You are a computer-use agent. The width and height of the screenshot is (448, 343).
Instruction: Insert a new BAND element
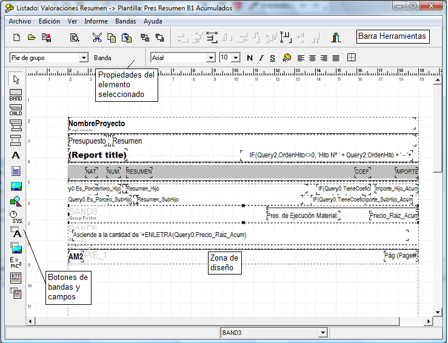click(16, 95)
